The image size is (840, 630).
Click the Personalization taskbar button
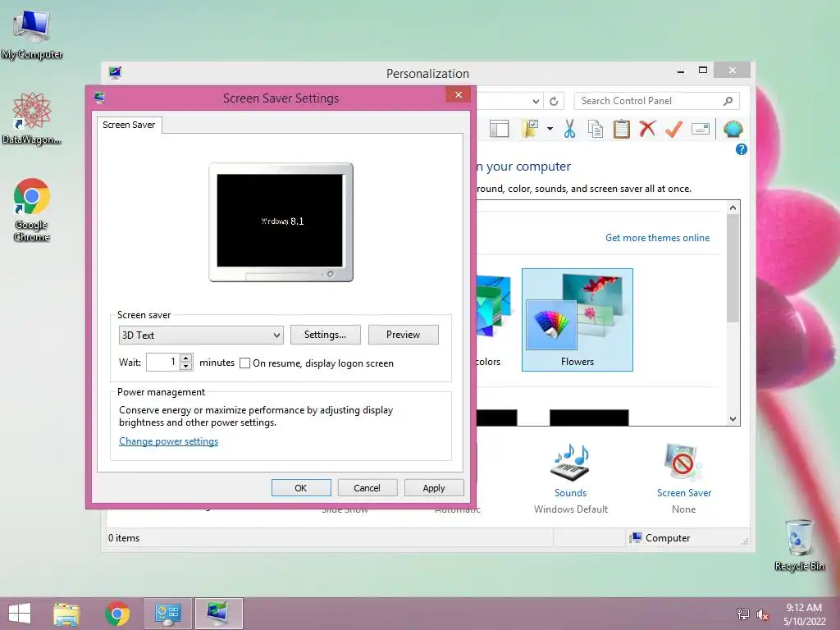pyautogui.click(x=218, y=614)
